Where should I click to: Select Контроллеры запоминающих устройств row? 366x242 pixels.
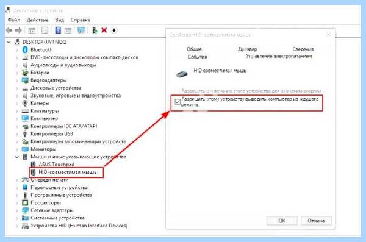78,141
